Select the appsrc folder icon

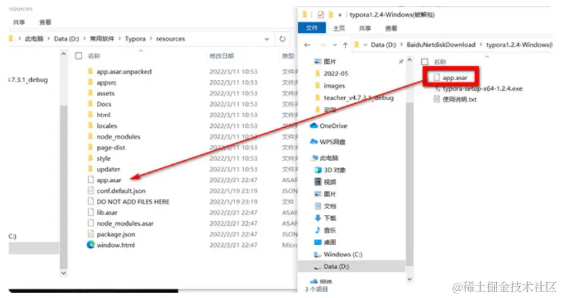(91, 82)
